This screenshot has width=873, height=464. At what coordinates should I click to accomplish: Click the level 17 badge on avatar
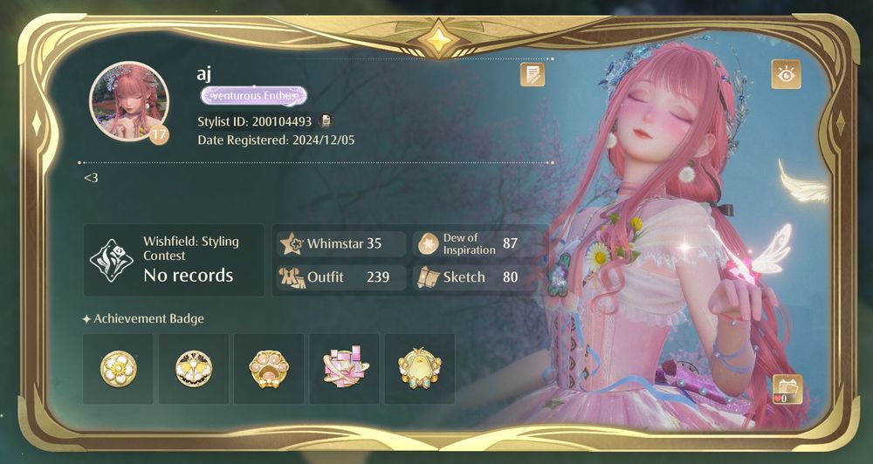[x=159, y=134]
